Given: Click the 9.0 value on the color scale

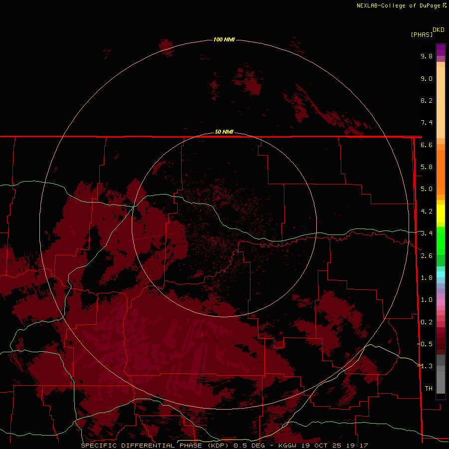Looking at the screenshot, I should pyautogui.click(x=427, y=78).
